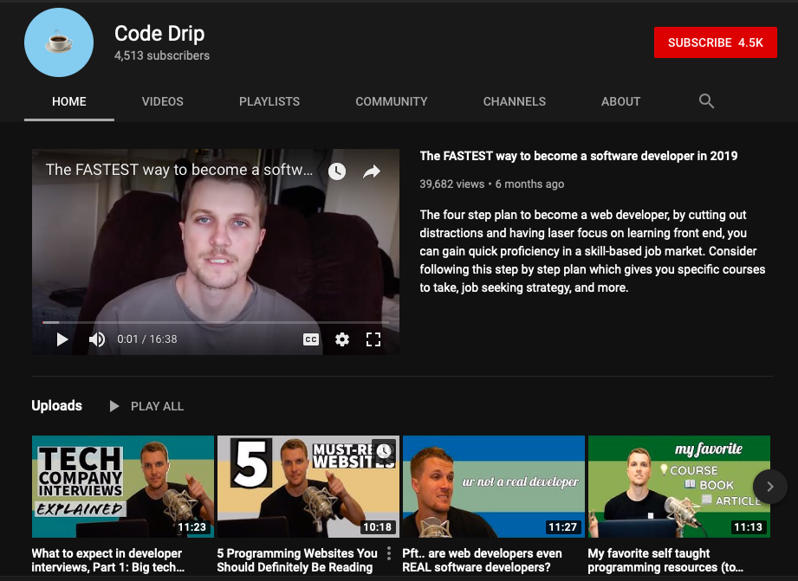Open the Tech Company Interviews thumbnail
798x581 pixels.
pos(123,487)
